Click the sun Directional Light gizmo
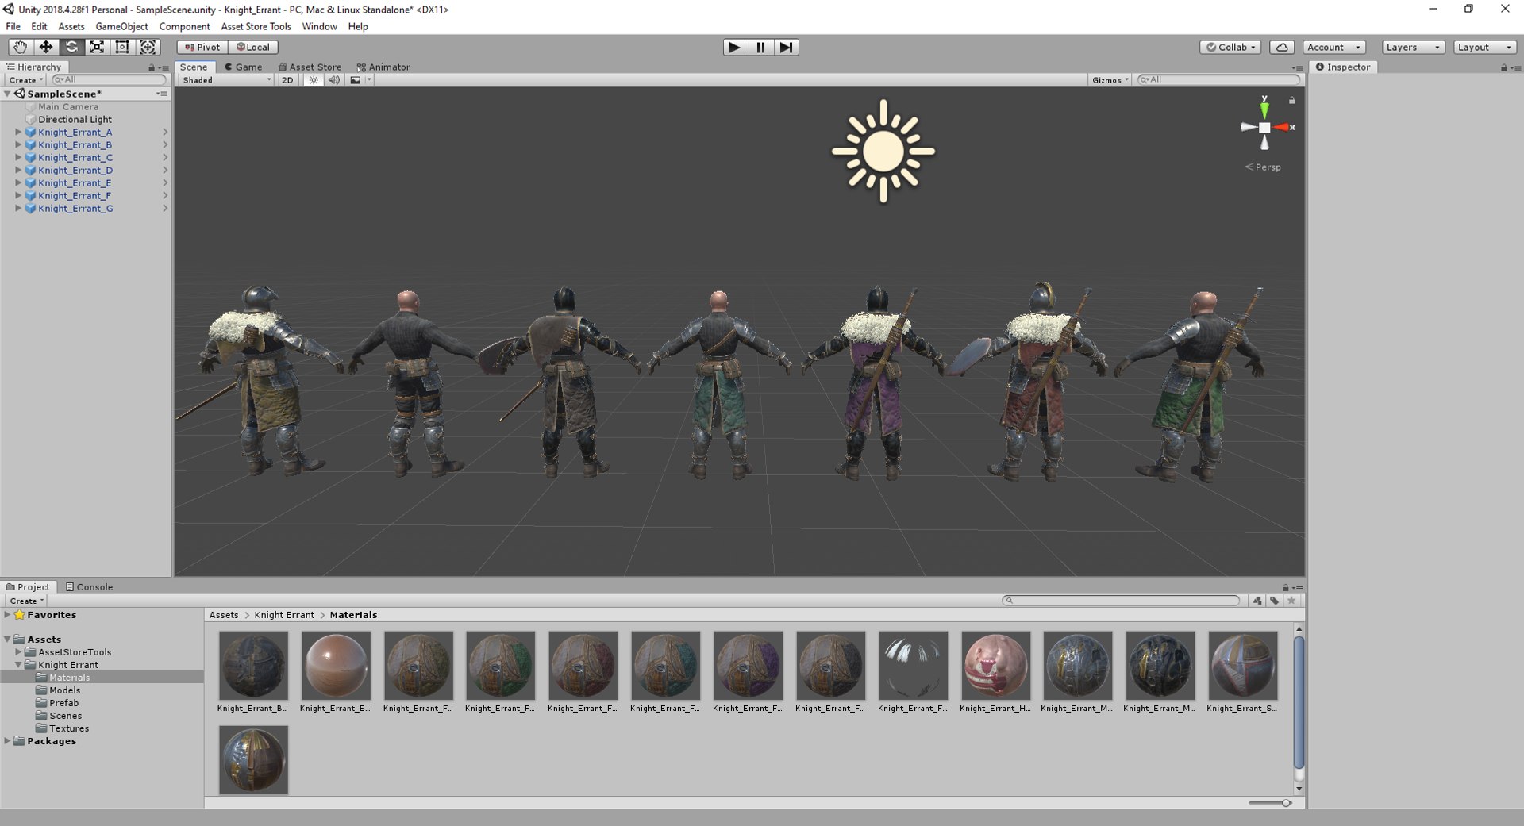The image size is (1524, 826). pos(883,151)
